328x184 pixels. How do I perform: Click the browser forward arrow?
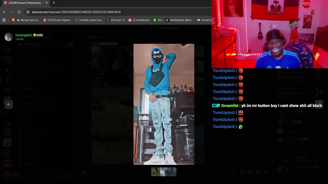point(12,12)
